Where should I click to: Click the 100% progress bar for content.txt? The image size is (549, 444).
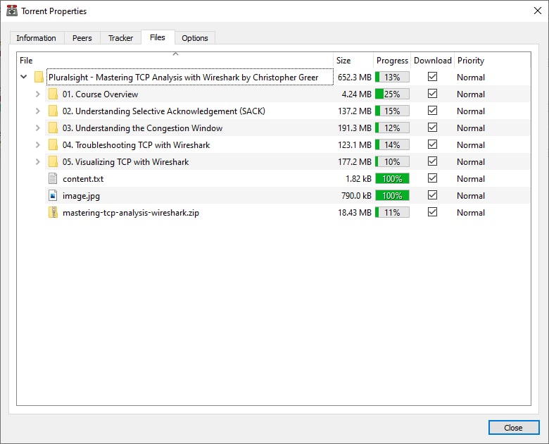pyautogui.click(x=392, y=178)
